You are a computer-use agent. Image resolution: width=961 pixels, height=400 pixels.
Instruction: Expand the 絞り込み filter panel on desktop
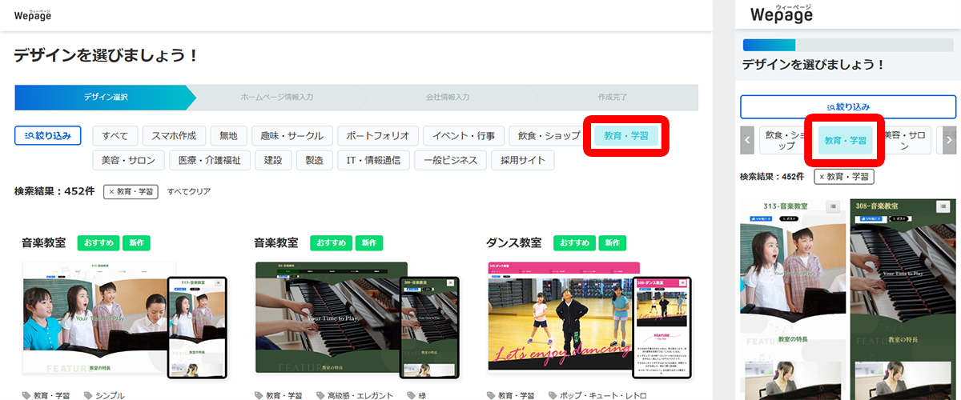pyautogui.click(x=47, y=136)
